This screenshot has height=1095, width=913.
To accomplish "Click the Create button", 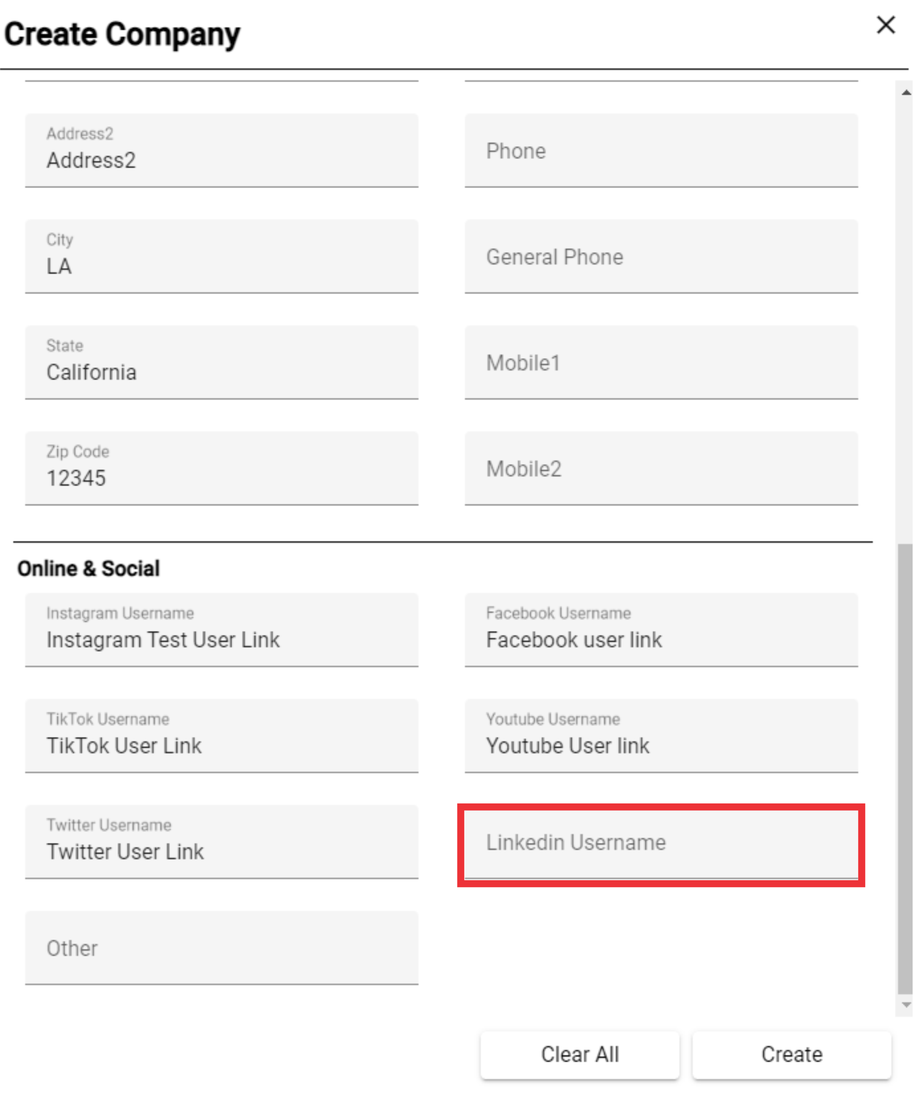I will point(791,1054).
